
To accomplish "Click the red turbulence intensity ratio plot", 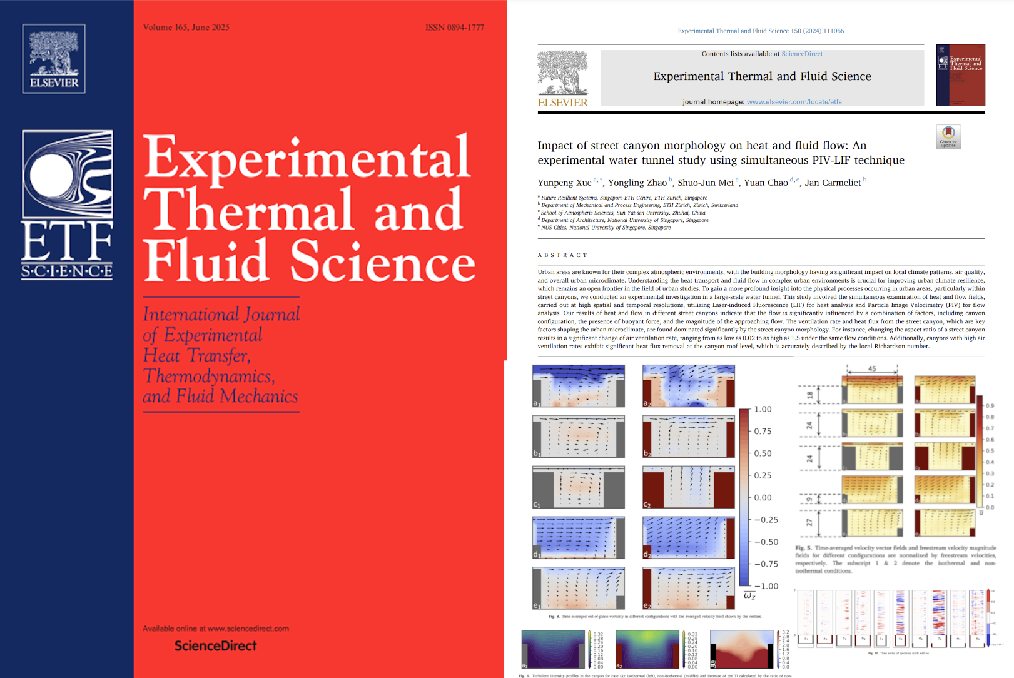I will click(x=742, y=650).
